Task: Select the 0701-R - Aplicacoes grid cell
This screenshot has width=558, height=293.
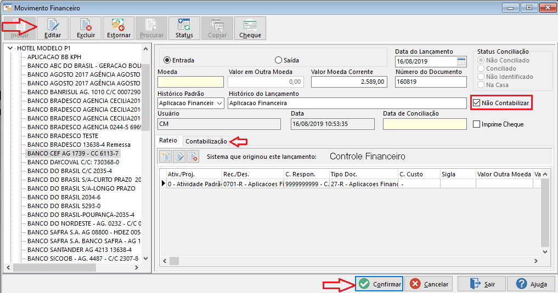Action: (x=253, y=184)
